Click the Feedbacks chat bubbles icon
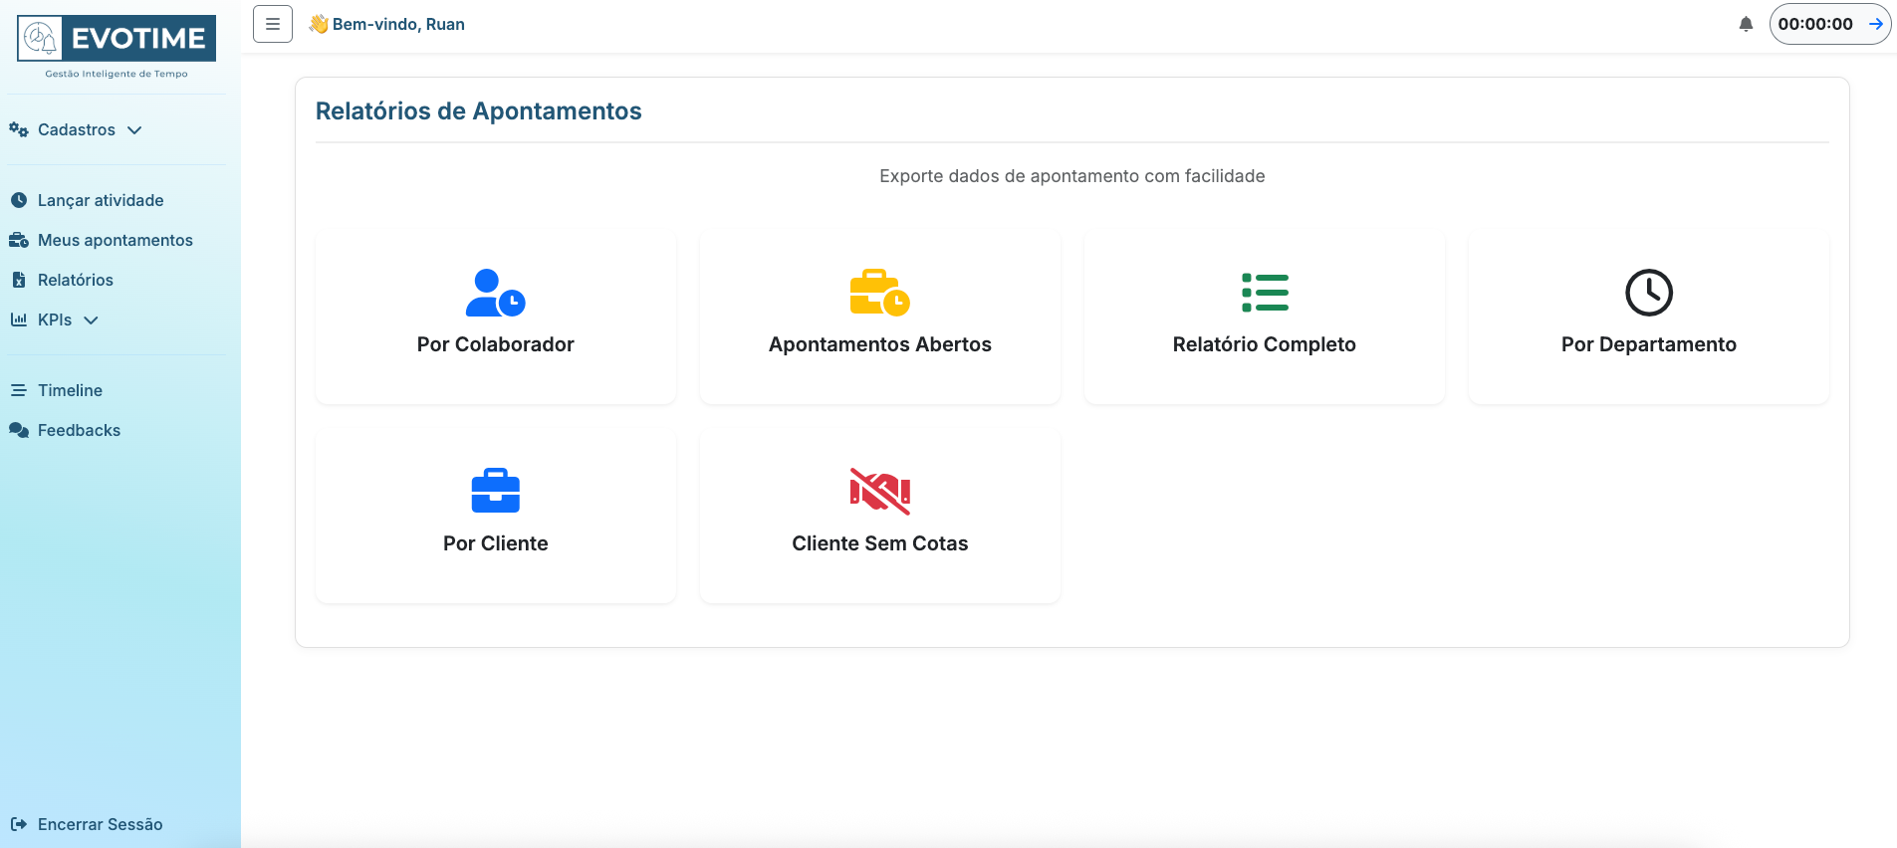 click(18, 430)
